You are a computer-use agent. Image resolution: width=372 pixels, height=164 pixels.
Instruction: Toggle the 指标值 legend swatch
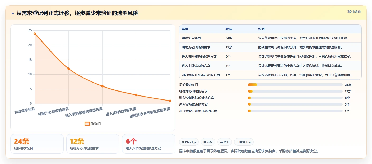[87, 124]
